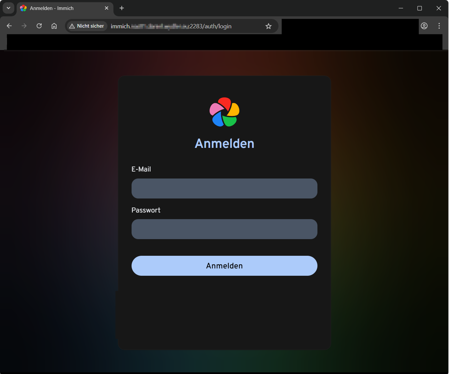Click the Immich flower logo

coord(224,112)
